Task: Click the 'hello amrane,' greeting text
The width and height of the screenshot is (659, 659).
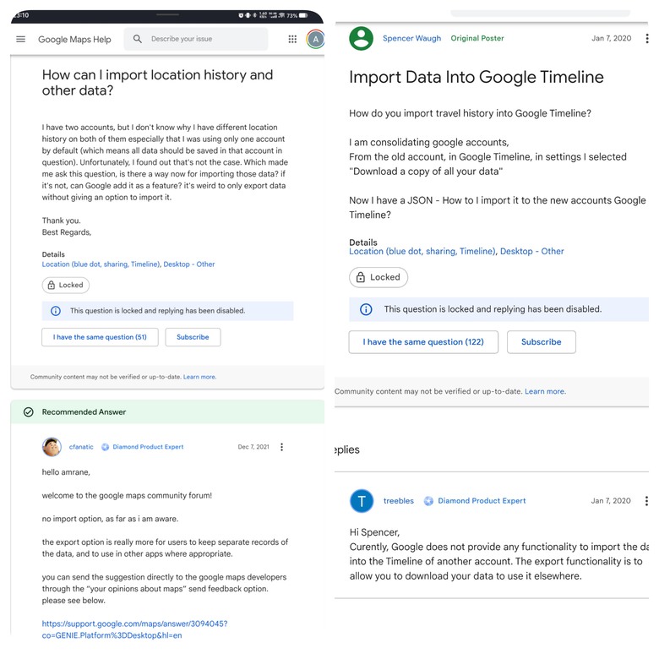Action: [x=66, y=472]
